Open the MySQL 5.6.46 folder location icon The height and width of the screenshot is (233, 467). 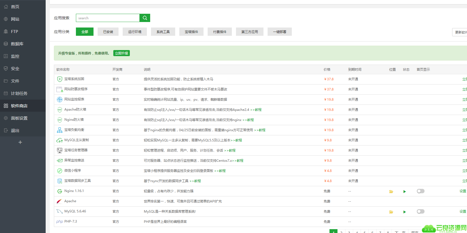coord(391,212)
